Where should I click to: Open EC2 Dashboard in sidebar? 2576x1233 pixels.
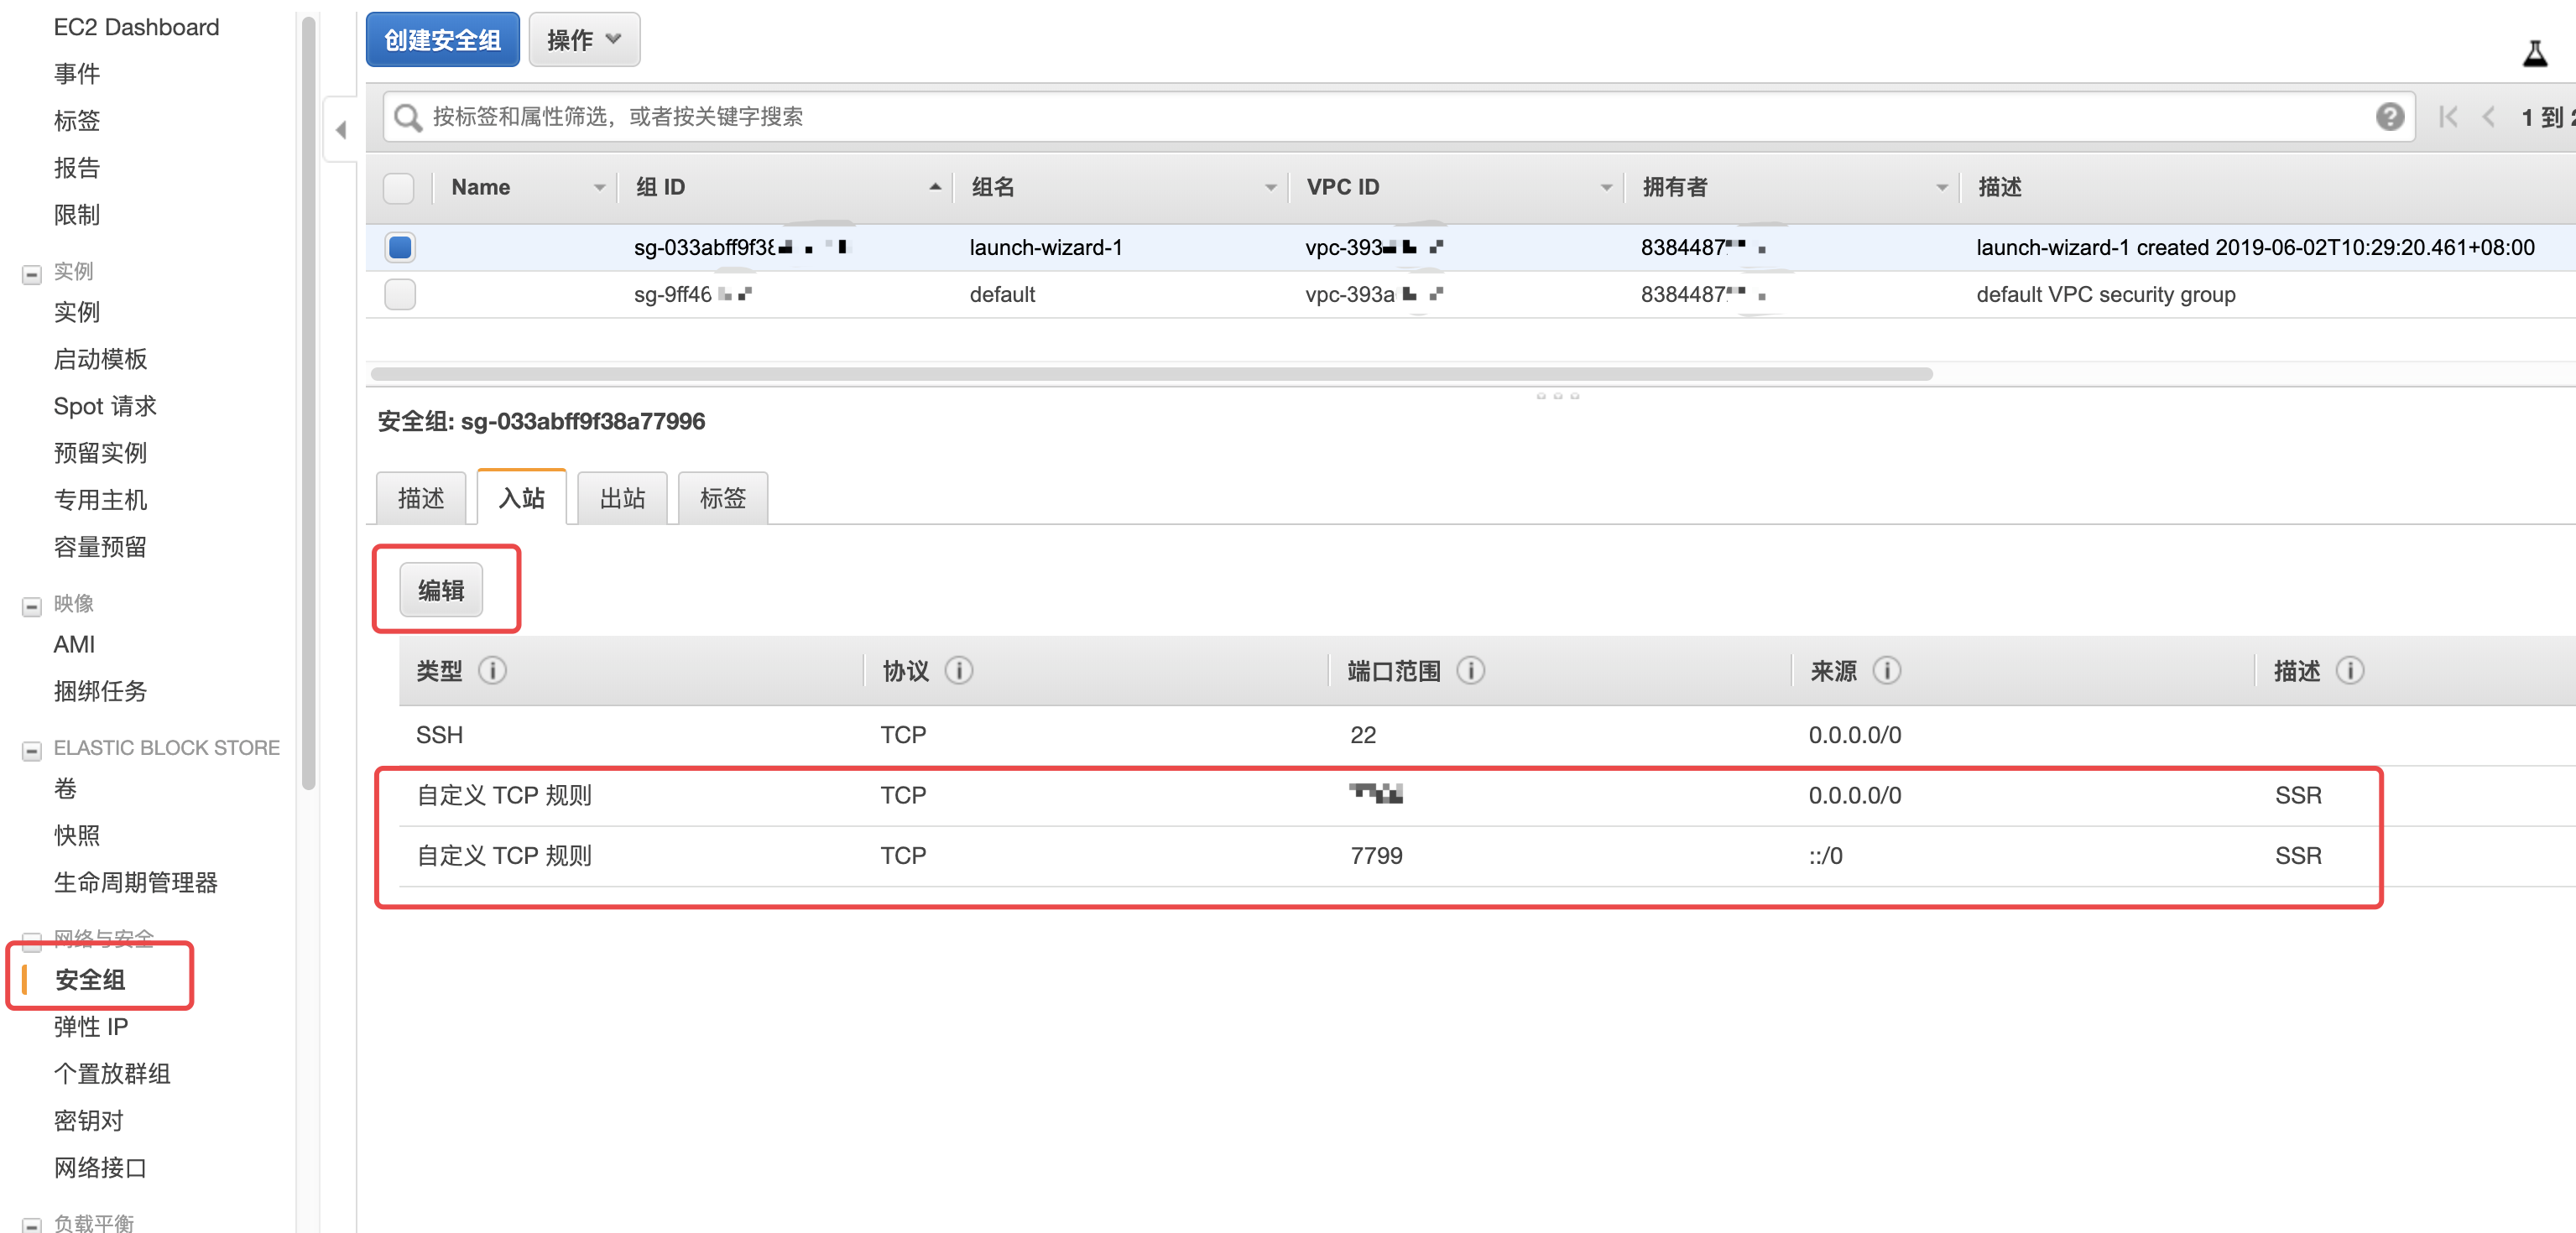[136, 27]
